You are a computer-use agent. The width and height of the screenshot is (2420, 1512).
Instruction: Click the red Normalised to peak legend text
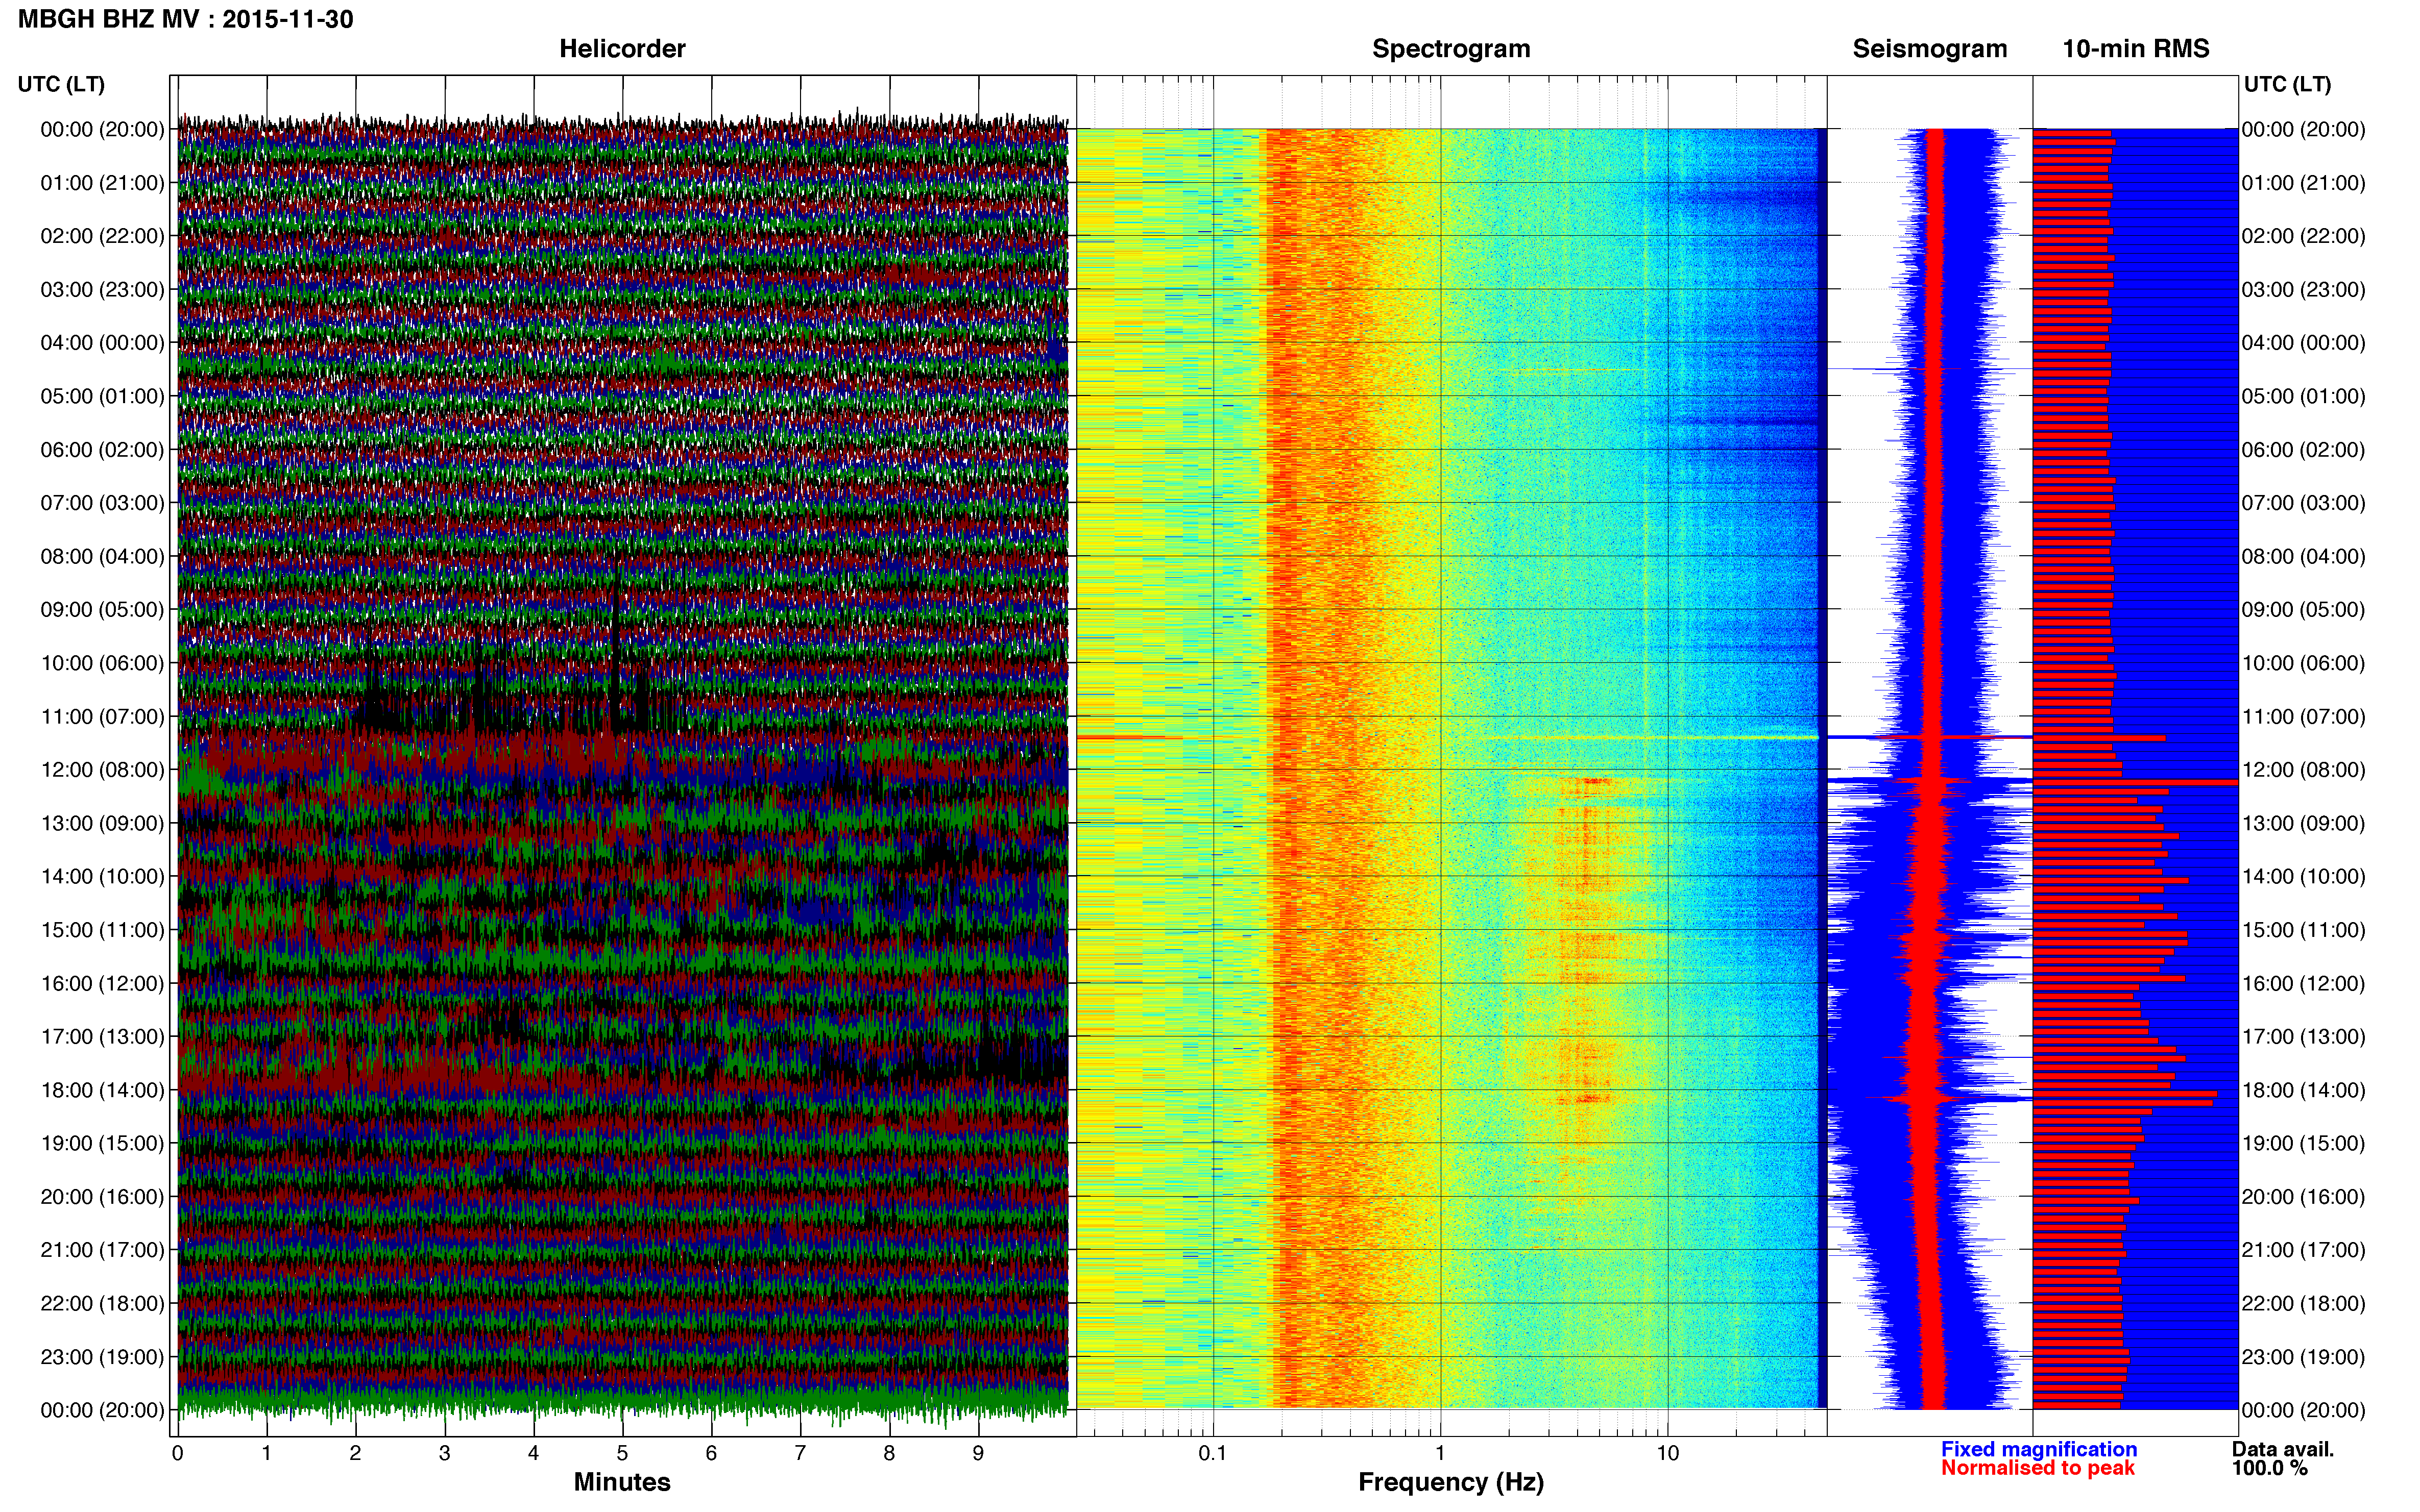(2038, 1469)
